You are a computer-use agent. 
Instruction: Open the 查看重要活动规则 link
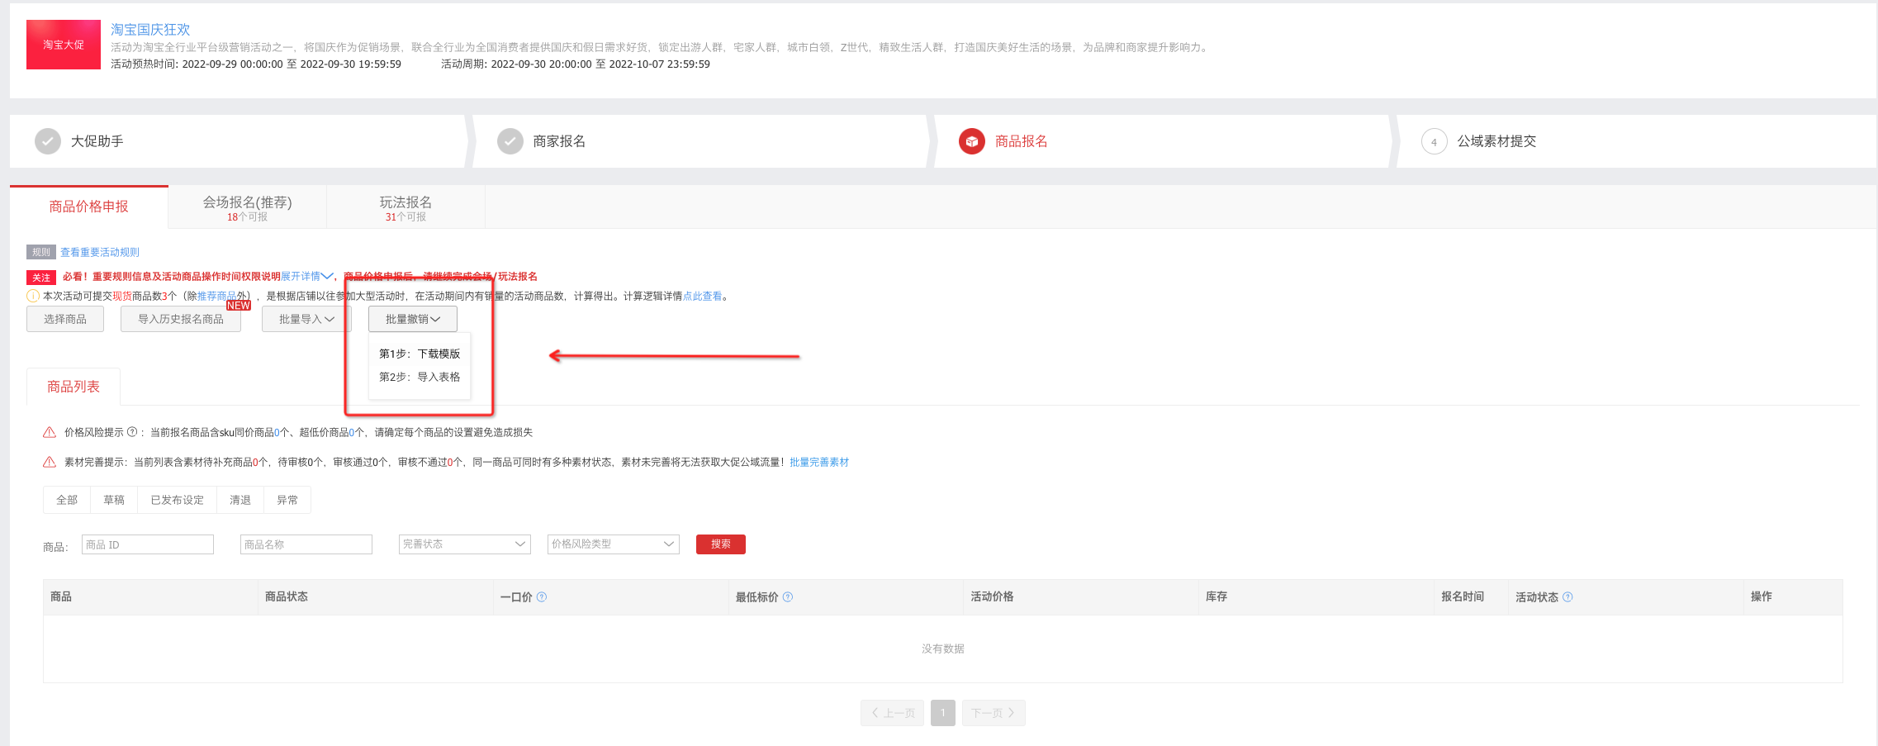(x=100, y=253)
